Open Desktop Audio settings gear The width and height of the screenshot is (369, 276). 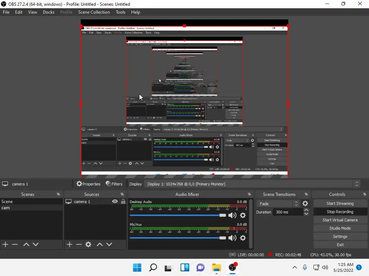click(x=243, y=215)
